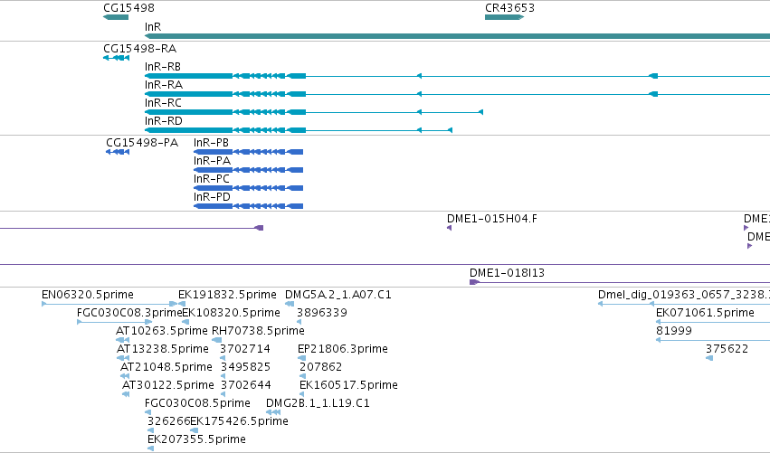The image size is (770, 453).
Task: Select the EK207355.5prime EST label
Action: pos(196,439)
